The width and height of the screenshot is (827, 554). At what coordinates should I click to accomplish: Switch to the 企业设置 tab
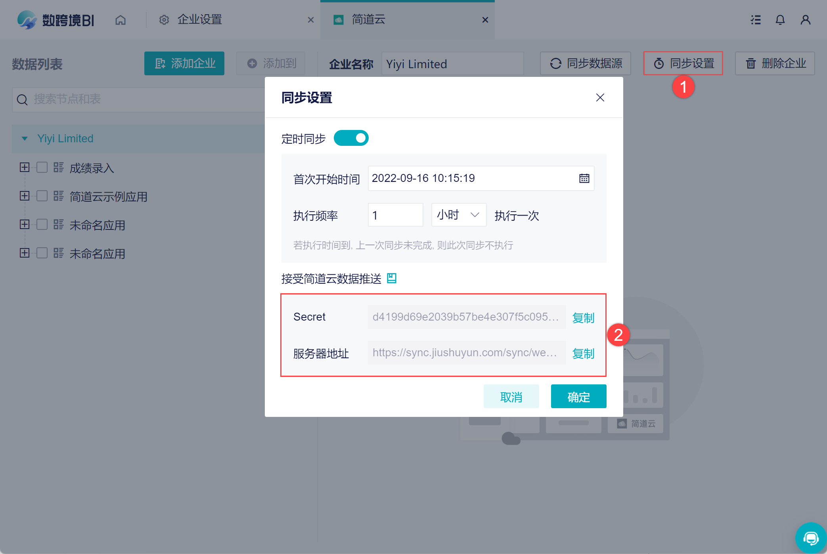pyautogui.click(x=199, y=20)
